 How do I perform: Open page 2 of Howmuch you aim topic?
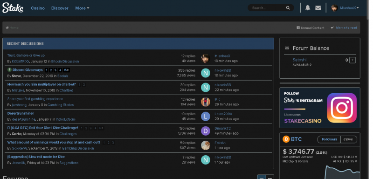pyautogui.click(x=84, y=85)
